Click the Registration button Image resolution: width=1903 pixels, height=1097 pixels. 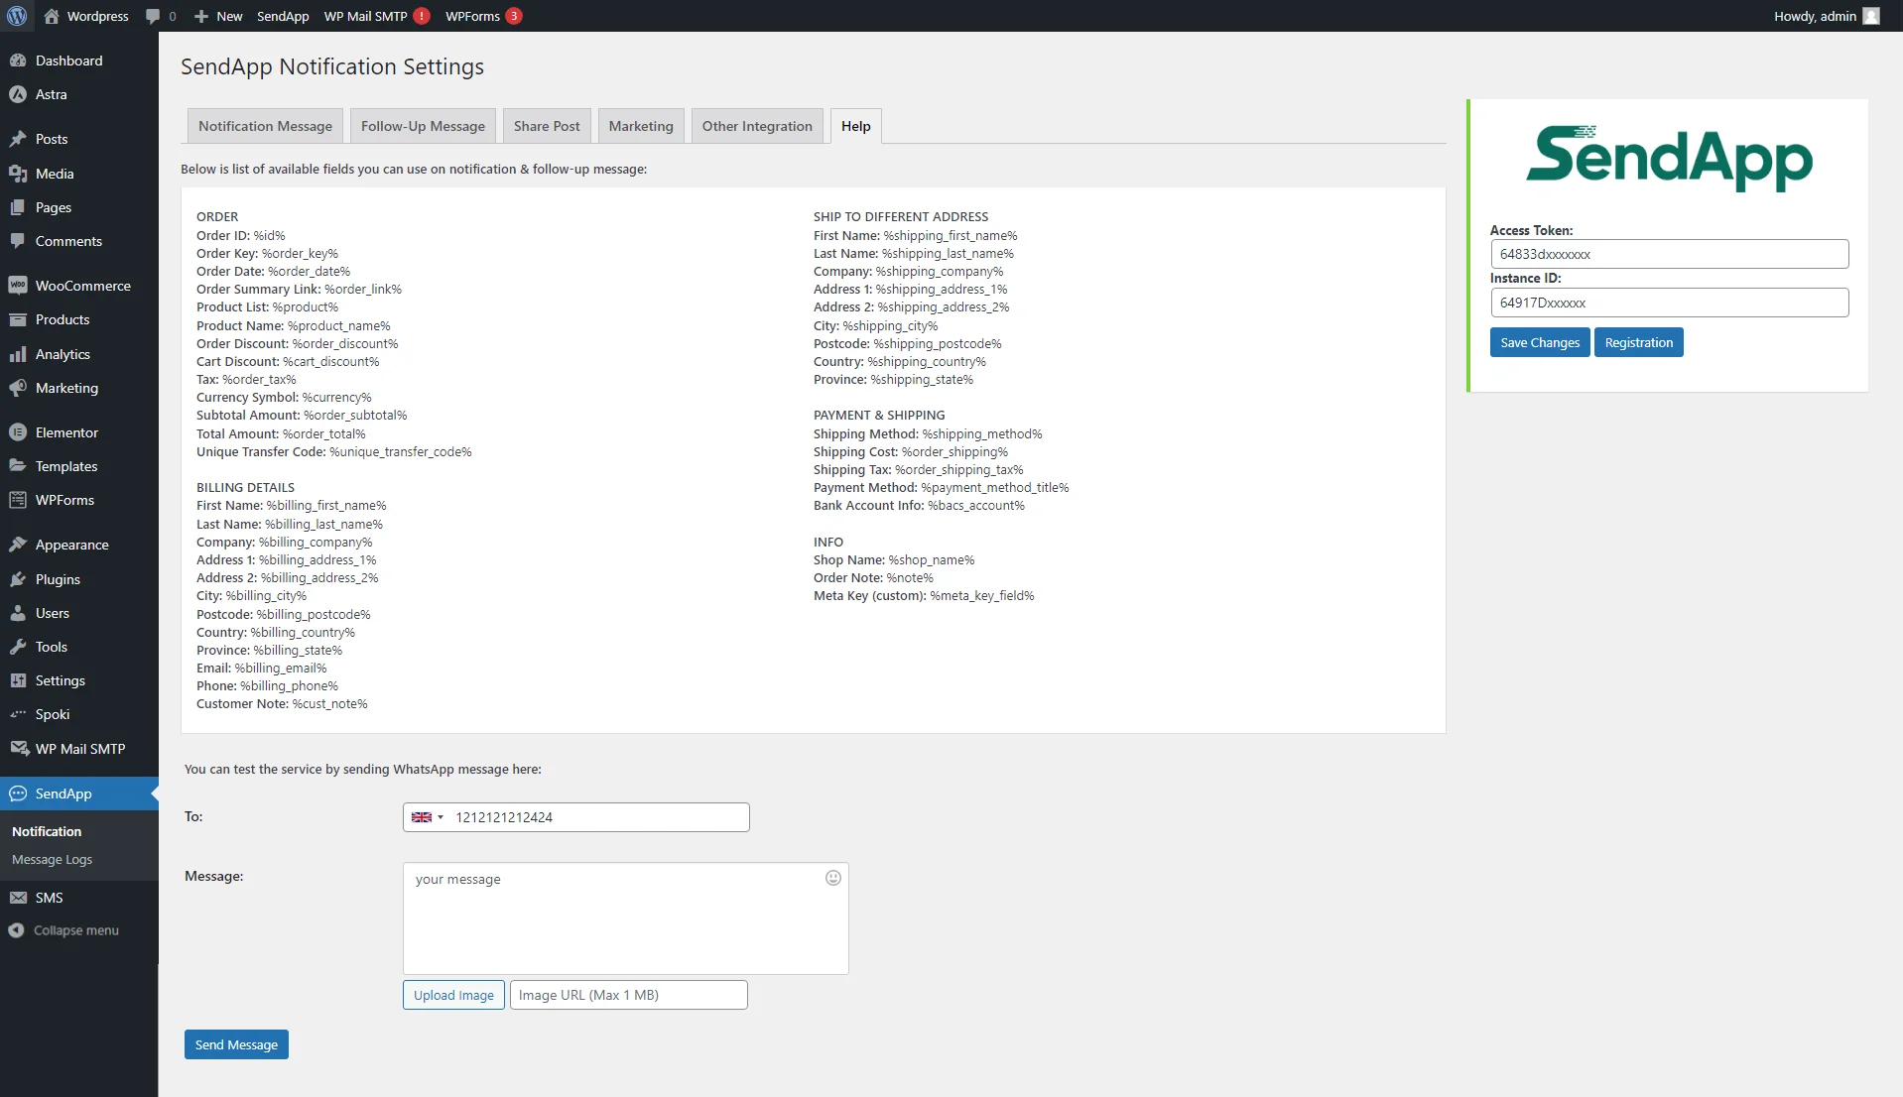click(1638, 342)
